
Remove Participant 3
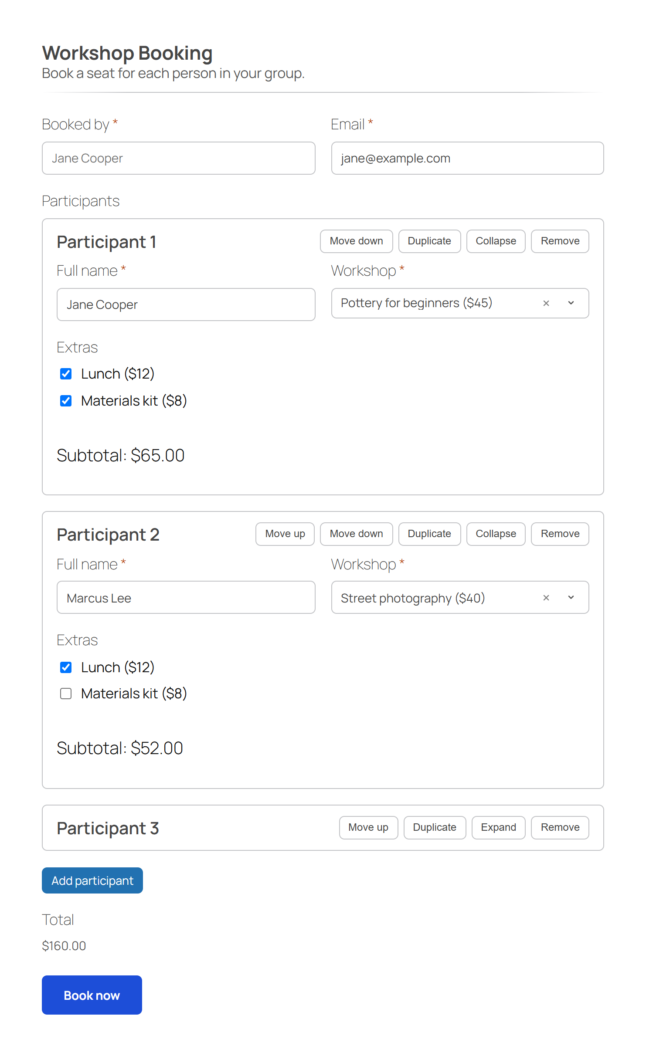pyautogui.click(x=560, y=828)
